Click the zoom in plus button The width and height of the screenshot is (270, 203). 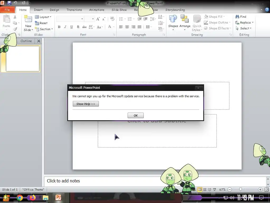click(x=260, y=190)
